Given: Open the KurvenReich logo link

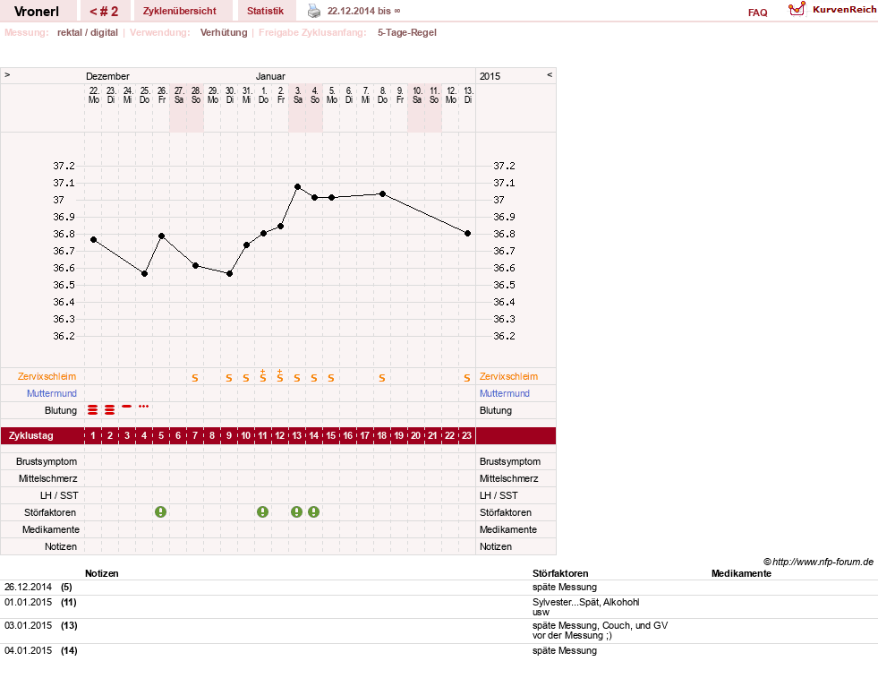Looking at the screenshot, I should (832, 10).
